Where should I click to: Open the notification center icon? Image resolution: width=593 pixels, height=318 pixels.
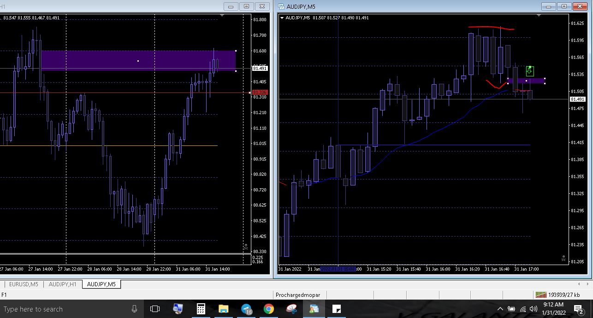pyautogui.click(x=578, y=309)
